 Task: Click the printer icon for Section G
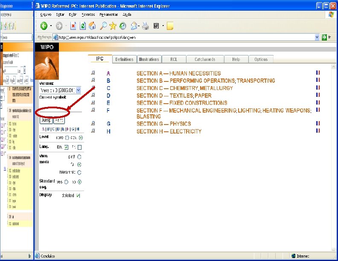coord(93,123)
